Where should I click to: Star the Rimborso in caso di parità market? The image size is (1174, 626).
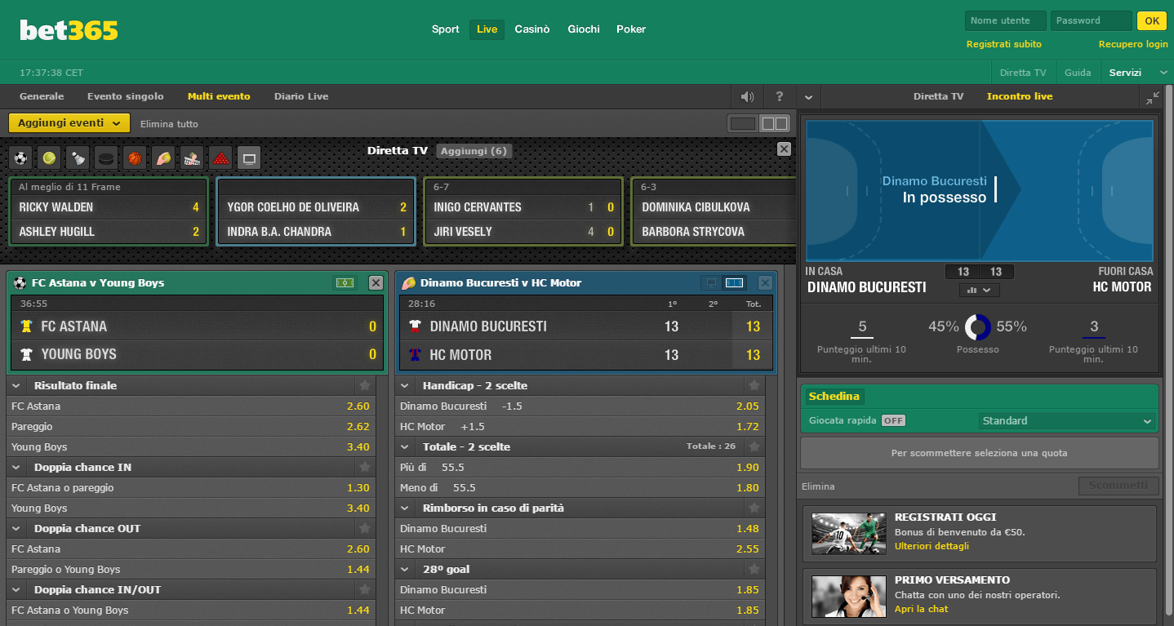754,508
